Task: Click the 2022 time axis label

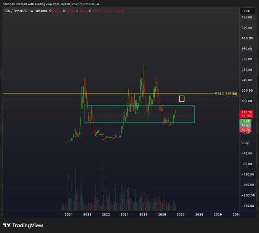Action: (87, 214)
